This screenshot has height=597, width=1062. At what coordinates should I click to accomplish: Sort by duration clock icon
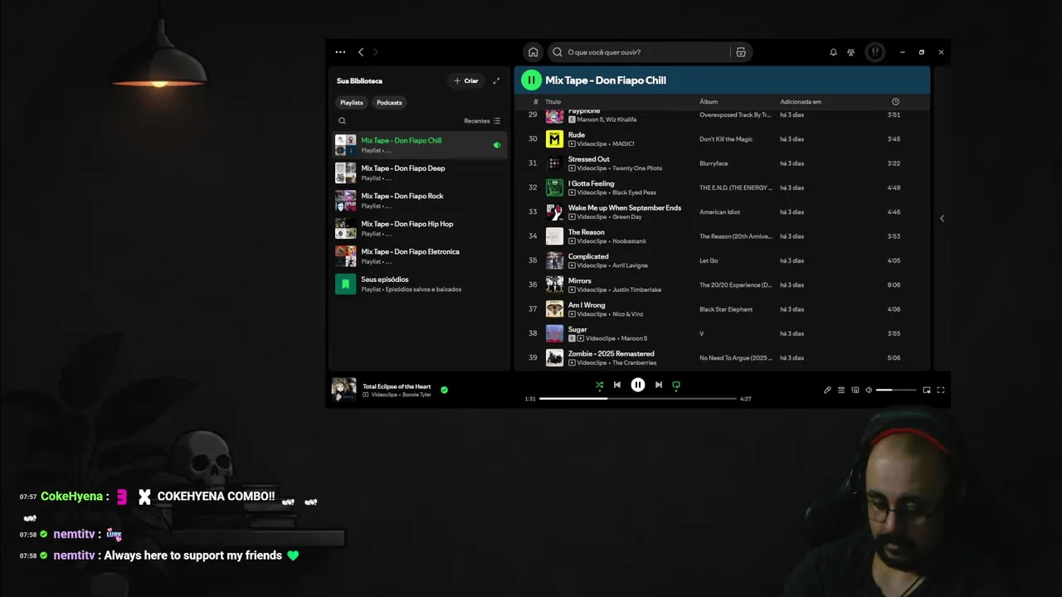click(x=895, y=102)
